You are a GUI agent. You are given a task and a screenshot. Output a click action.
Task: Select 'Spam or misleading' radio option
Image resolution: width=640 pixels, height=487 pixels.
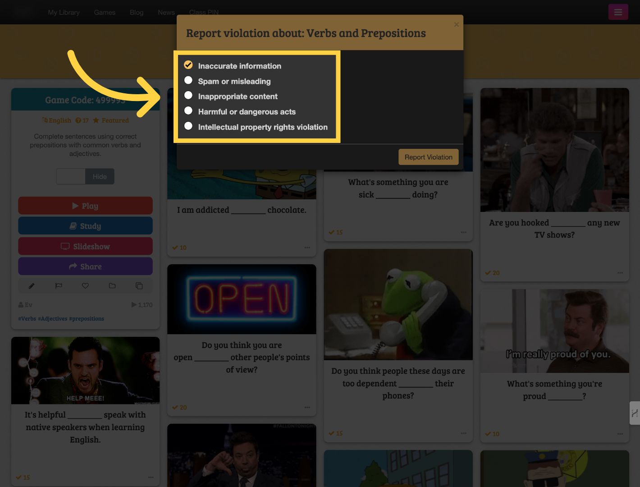click(x=188, y=80)
